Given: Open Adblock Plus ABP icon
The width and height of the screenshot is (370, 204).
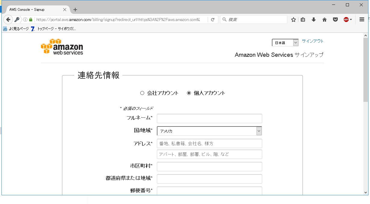Looking at the screenshot, I should click(x=346, y=20).
